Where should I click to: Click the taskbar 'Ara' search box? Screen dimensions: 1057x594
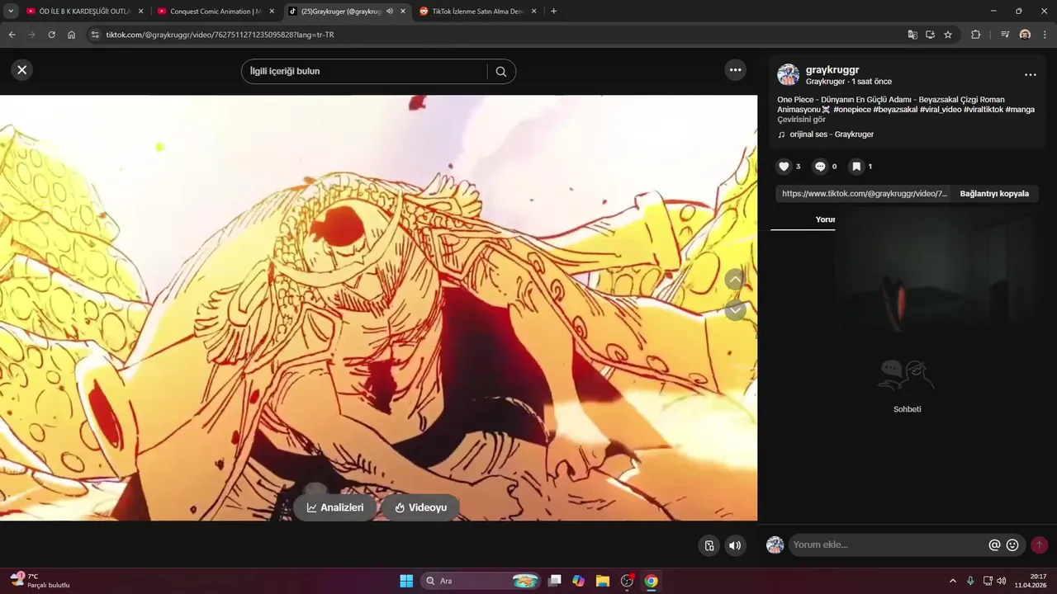tap(482, 581)
